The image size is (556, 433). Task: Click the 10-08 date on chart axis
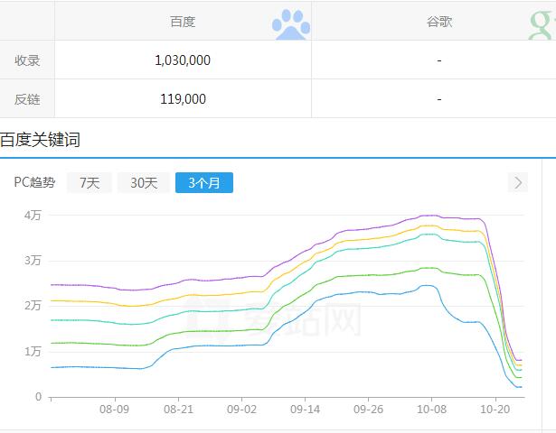[431, 409]
